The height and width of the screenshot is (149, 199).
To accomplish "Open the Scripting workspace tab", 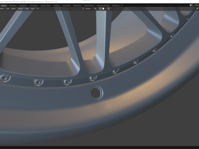I will [x=116, y=6].
